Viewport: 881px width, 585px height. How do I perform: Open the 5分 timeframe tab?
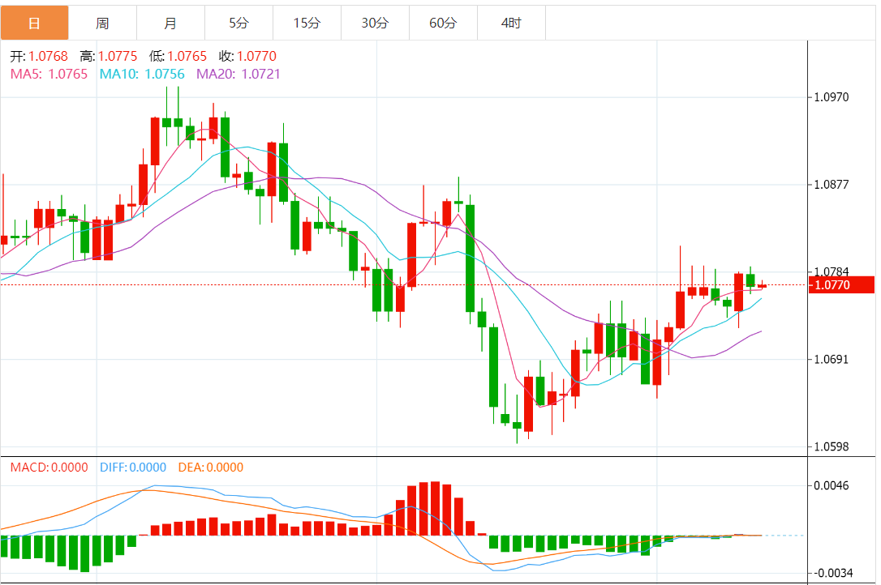(x=239, y=23)
